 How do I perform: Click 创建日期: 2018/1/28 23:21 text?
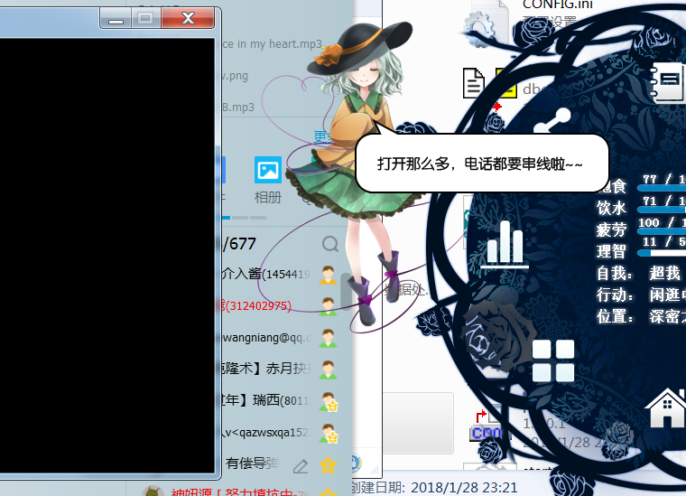click(434, 487)
